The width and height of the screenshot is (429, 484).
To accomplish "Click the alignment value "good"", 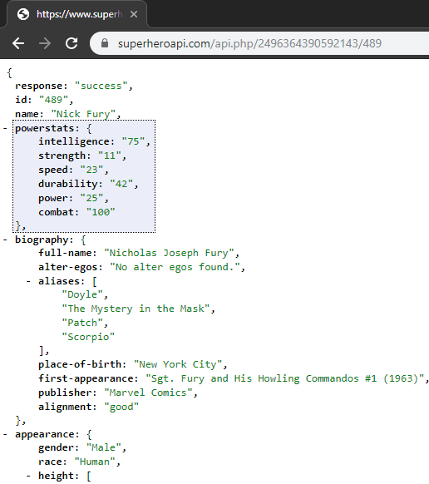I will click(x=121, y=407).
